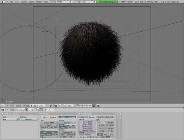Open the info window type selector

pos(3,2)
